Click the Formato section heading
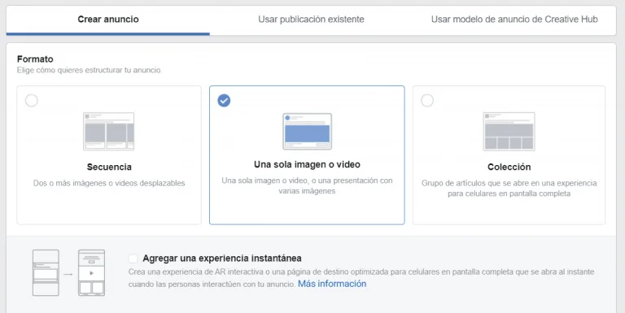625x313 pixels. coord(35,59)
